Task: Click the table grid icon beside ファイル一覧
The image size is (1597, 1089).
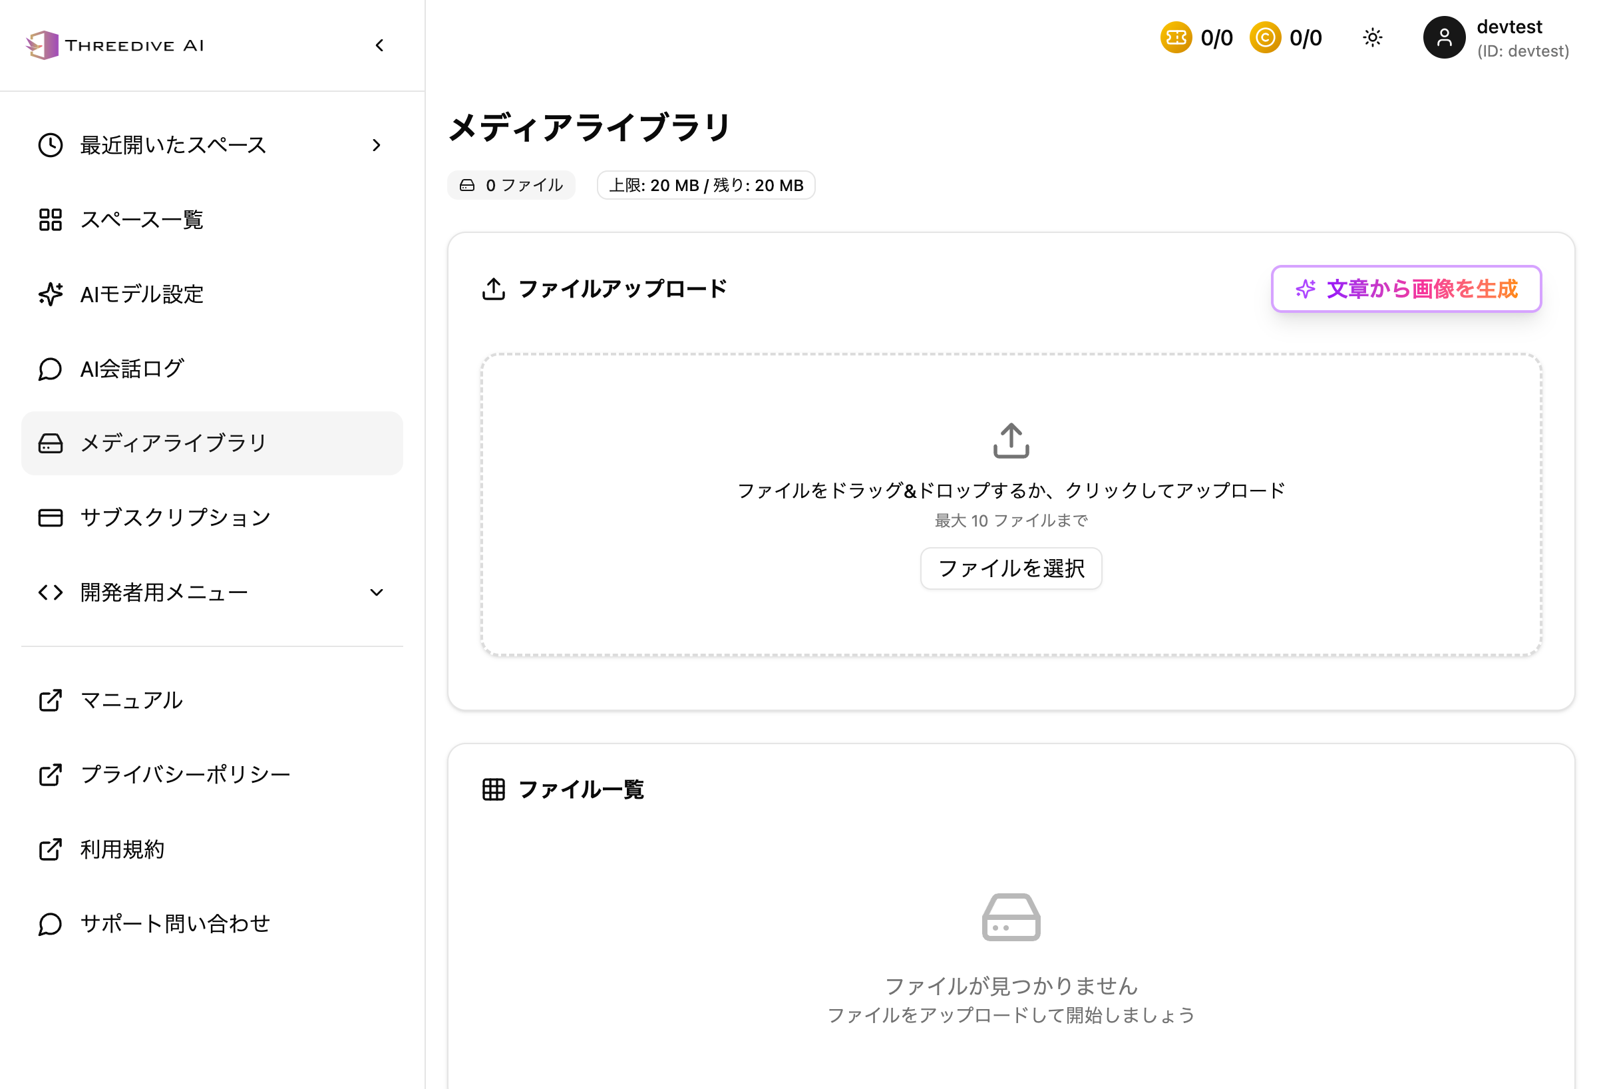Action: click(493, 790)
